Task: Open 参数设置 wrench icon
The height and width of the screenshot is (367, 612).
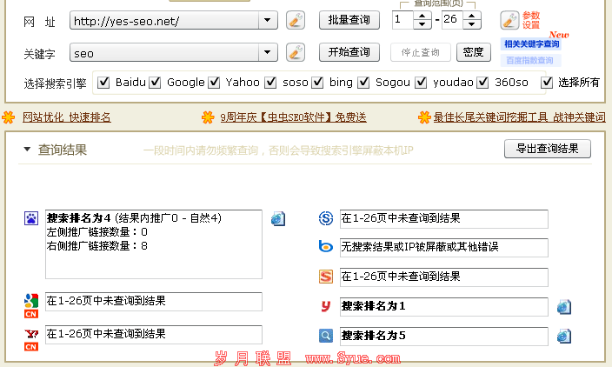Action: click(509, 20)
